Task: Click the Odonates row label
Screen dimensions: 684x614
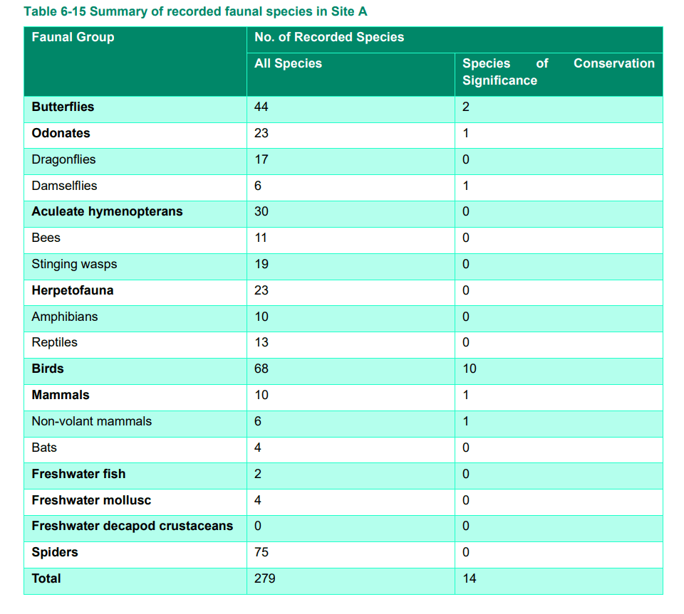Action: pyautogui.click(x=61, y=133)
